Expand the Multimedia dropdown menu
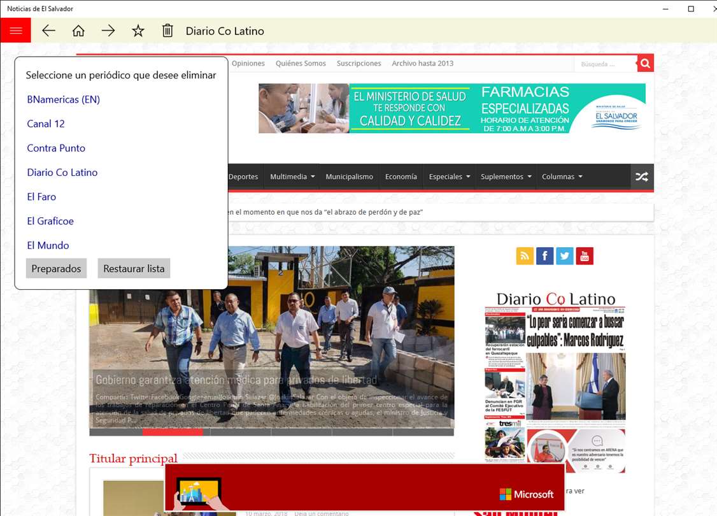This screenshot has height=516, width=717. point(292,176)
